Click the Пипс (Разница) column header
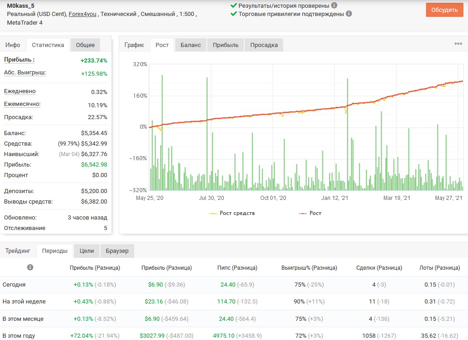 pos(237,268)
